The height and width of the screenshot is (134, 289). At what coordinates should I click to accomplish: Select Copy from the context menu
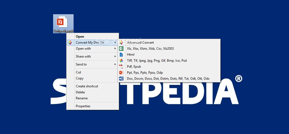(x=93, y=78)
